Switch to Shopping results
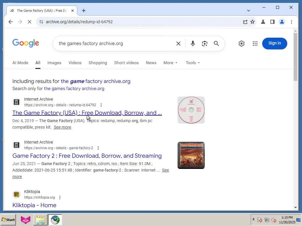 coord(98,63)
